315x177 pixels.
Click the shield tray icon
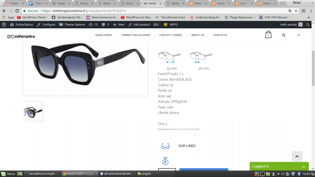pos(293,174)
